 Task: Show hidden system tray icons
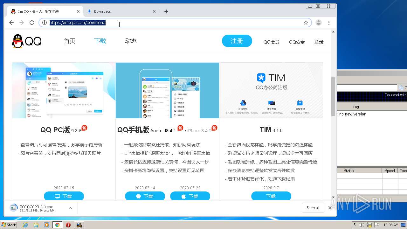355,225
